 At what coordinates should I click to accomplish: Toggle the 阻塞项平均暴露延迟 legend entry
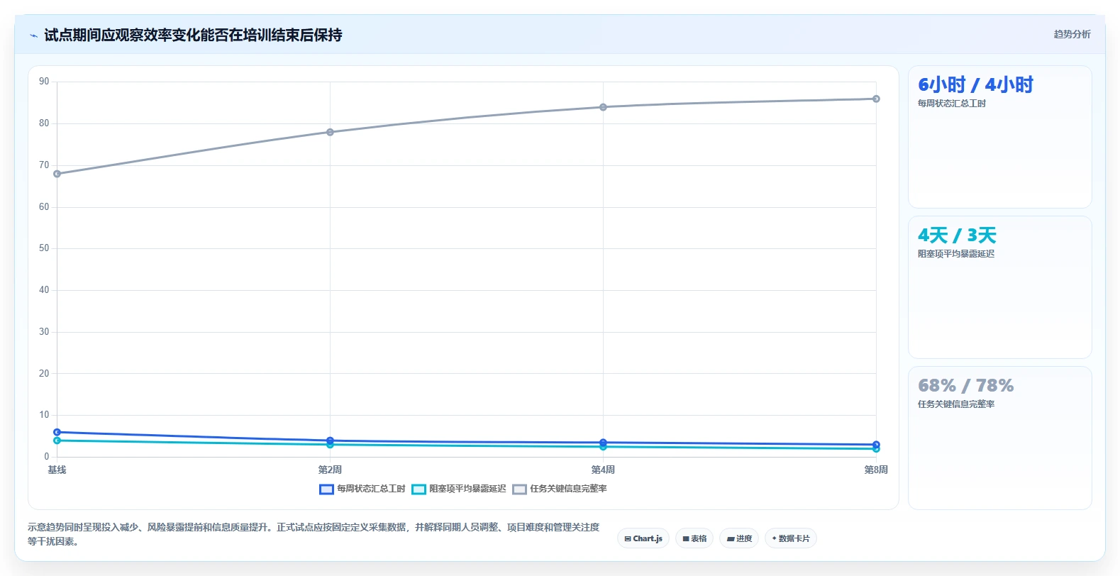(x=459, y=489)
